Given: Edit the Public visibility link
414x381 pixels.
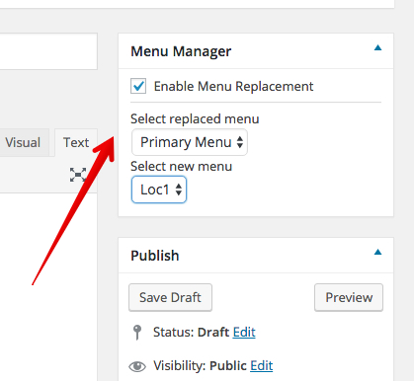Looking at the screenshot, I should pos(262,366).
